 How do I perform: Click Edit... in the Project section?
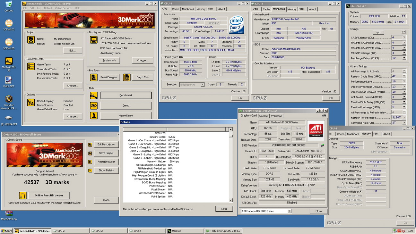point(72,50)
